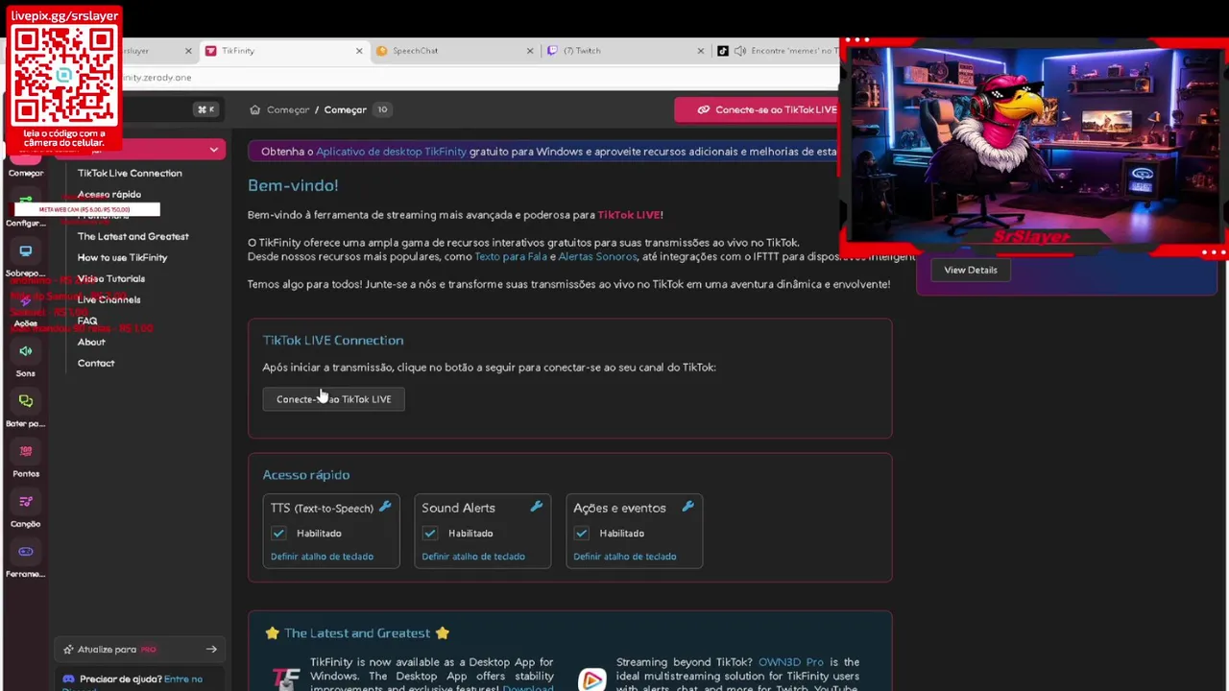Click the pink Conecte-se ao TikTok LIVE header button

(759, 109)
